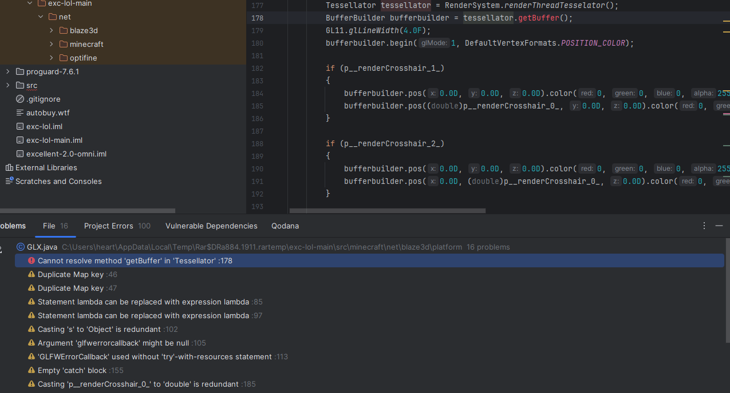
Task: Click the blaze3d folder icon
Action: 63,30
